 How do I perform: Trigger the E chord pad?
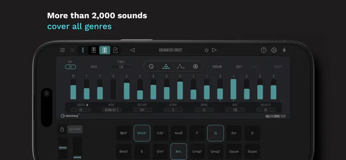point(142,152)
